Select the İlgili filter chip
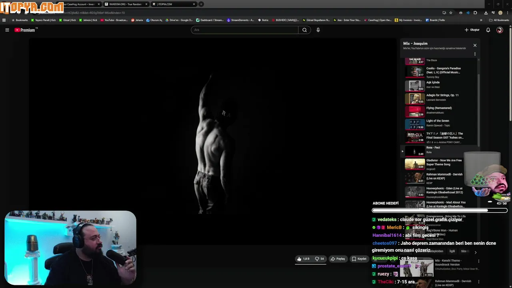The width and height of the screenshot is (512, 288). [452, 251]
